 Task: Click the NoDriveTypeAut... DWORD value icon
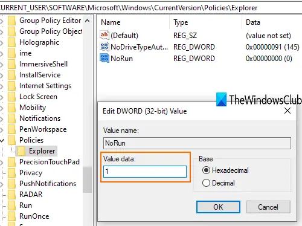click(104, 47)
